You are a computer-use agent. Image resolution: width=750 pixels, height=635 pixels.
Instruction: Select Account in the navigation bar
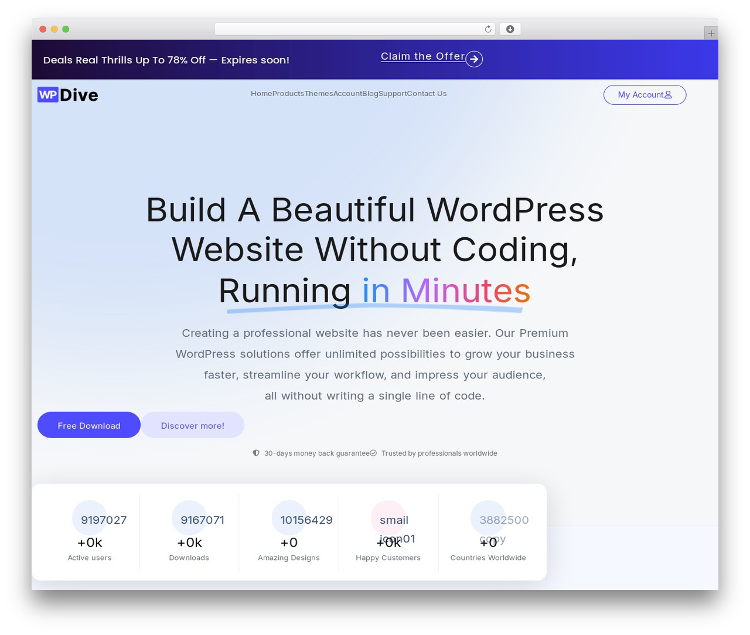click(x=347, y=94)
